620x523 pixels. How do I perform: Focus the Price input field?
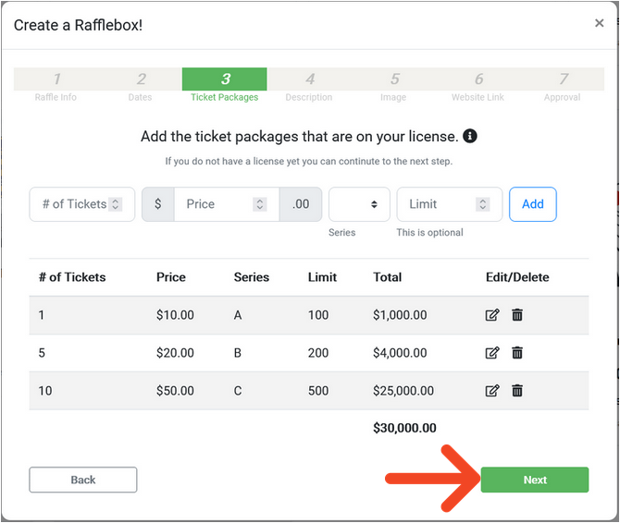click(x=227, y=204)
